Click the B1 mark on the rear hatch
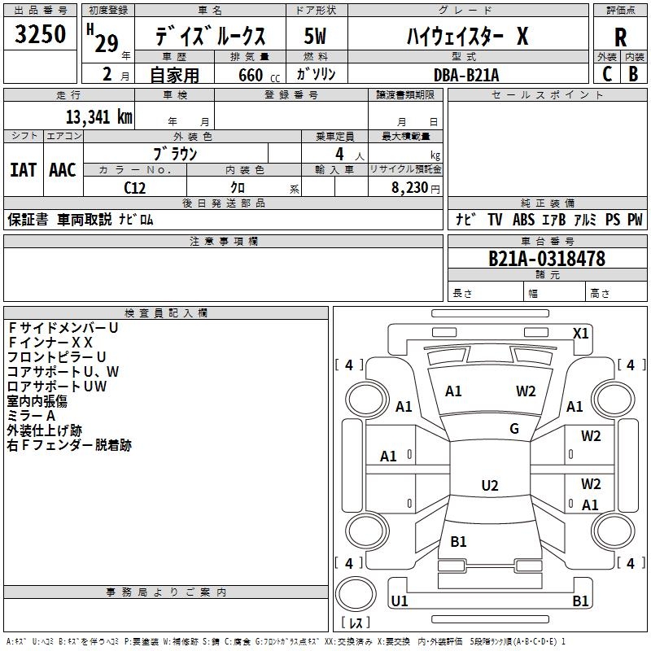 point(458,542)
